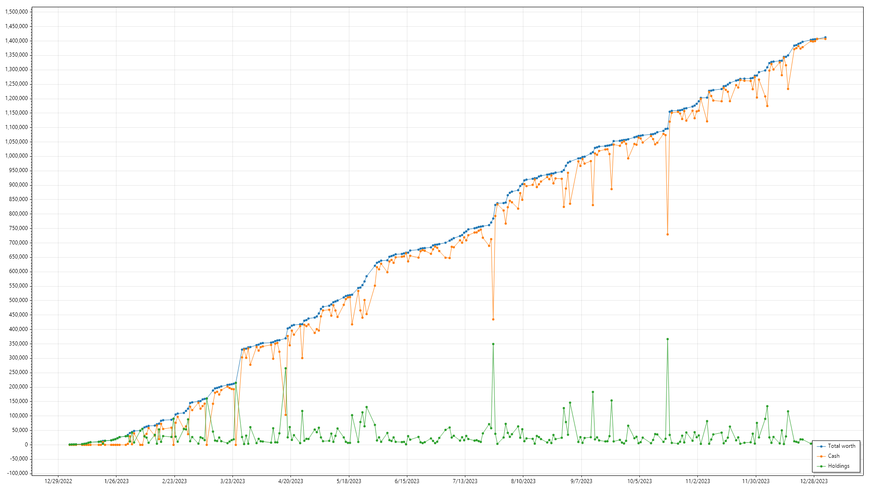Click the -100,000 y-axis label
Viewport: 870px width, 489px height.
click(x=18, y=473)
